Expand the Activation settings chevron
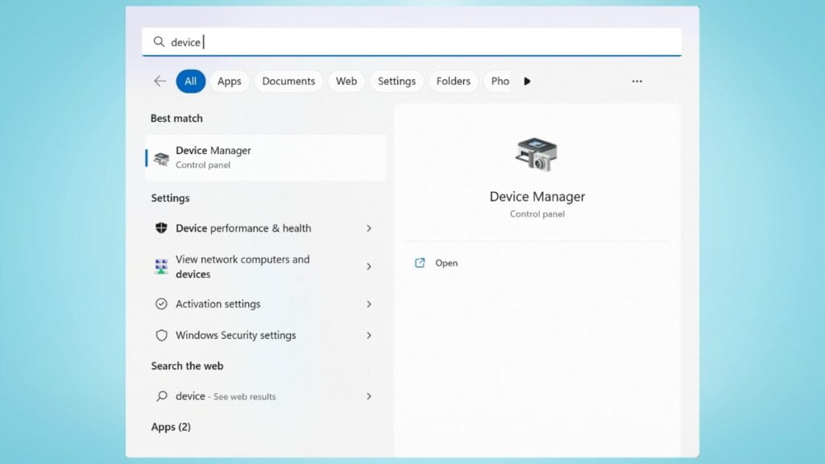This screenshot has width=825, height=464. 369,304
